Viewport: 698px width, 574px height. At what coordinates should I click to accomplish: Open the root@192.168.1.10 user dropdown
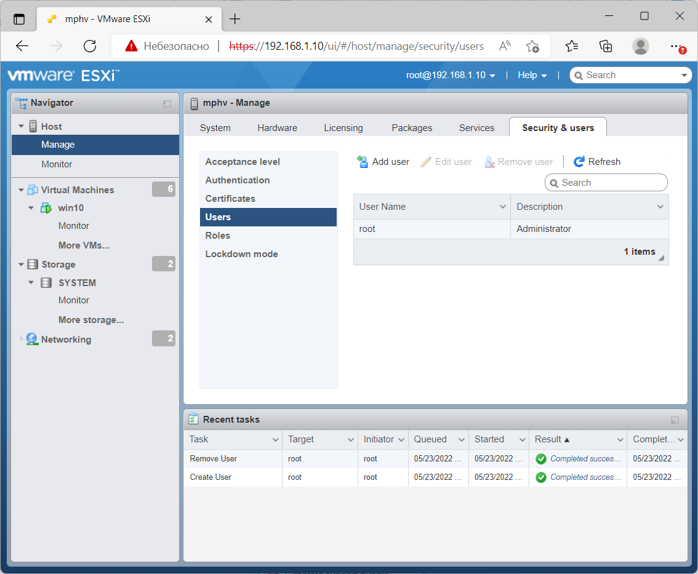point(451,75)
